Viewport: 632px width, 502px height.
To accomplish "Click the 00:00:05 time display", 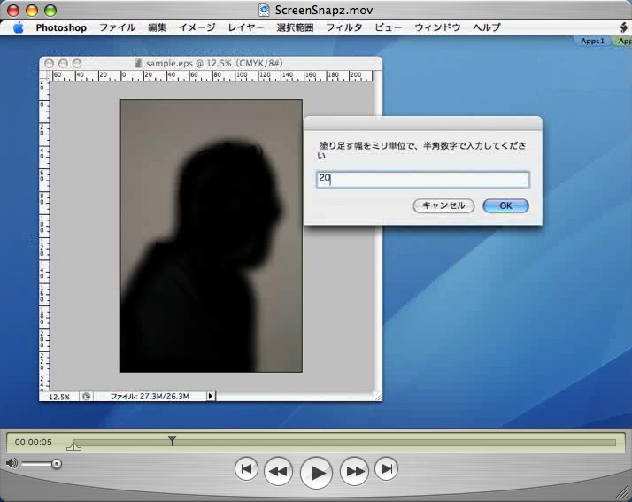I will click(34, 443).
